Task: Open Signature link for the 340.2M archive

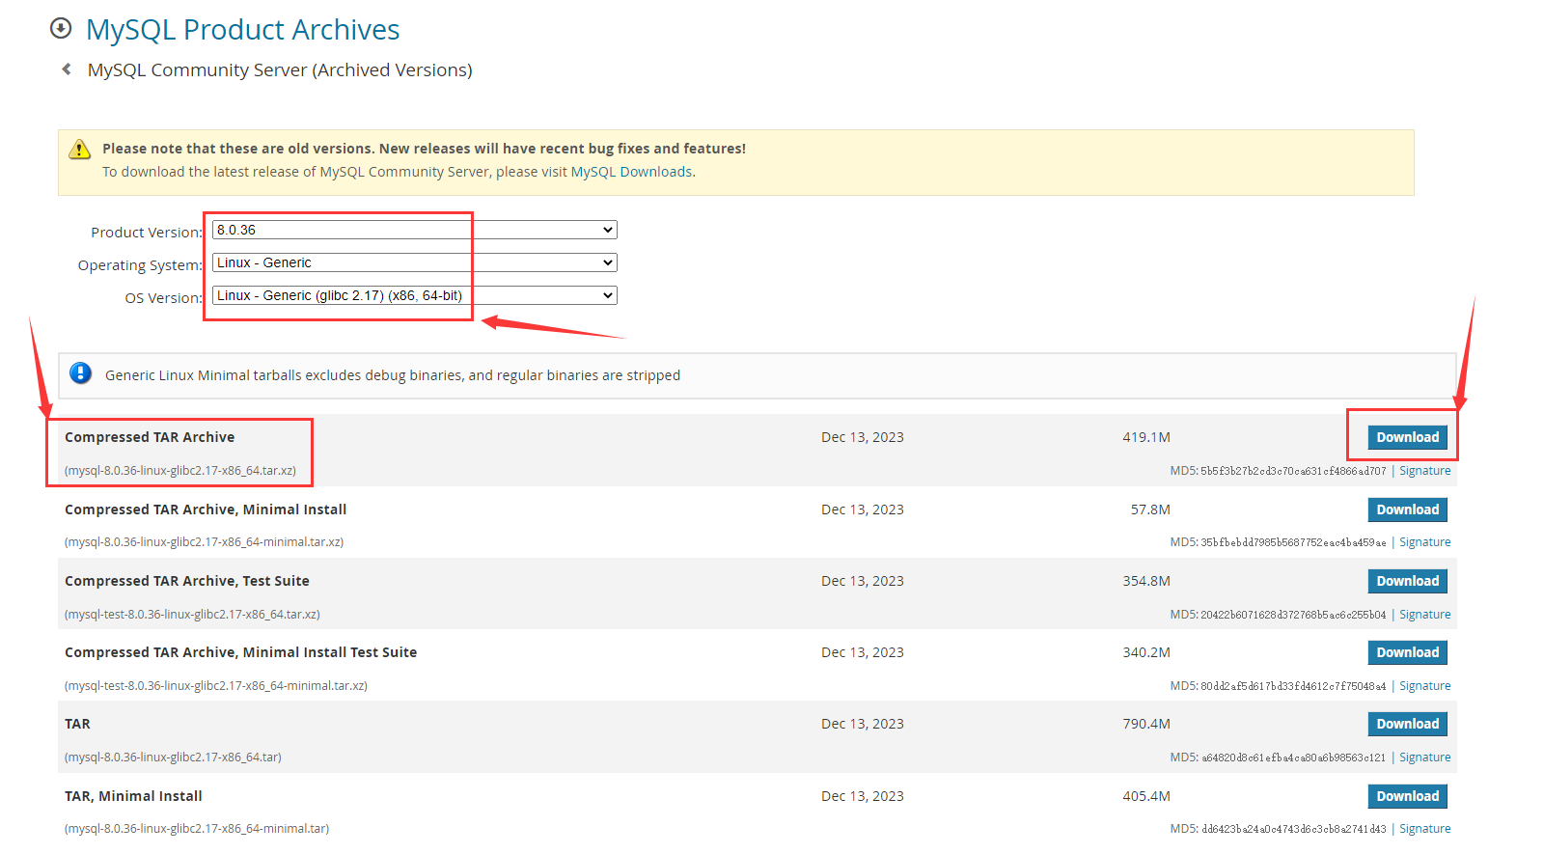Action: click(1425, 686)
